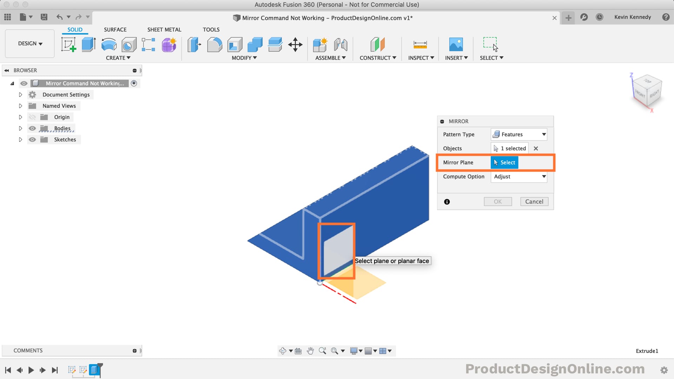Expand Document Settings in the browser
The image size is (674, 379).
pyautogui.click(x=20, y=94)
